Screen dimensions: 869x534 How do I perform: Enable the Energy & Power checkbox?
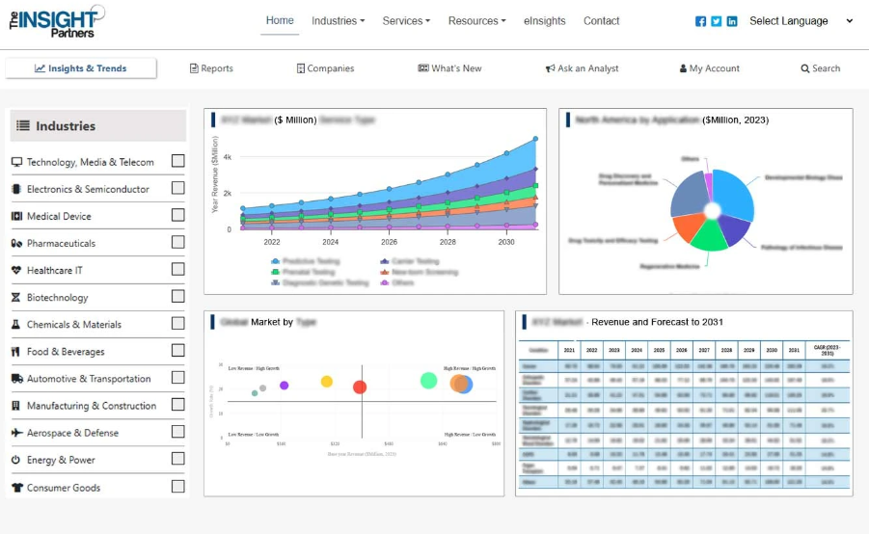pyautogui.click(x=178, y=459)
